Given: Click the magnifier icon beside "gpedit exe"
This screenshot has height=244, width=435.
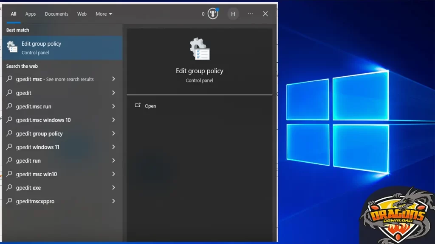Looking at the screenshot, I should [9, 188].
